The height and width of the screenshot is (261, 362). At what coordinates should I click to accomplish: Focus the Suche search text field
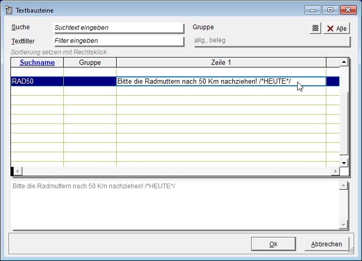click(118, 28)
